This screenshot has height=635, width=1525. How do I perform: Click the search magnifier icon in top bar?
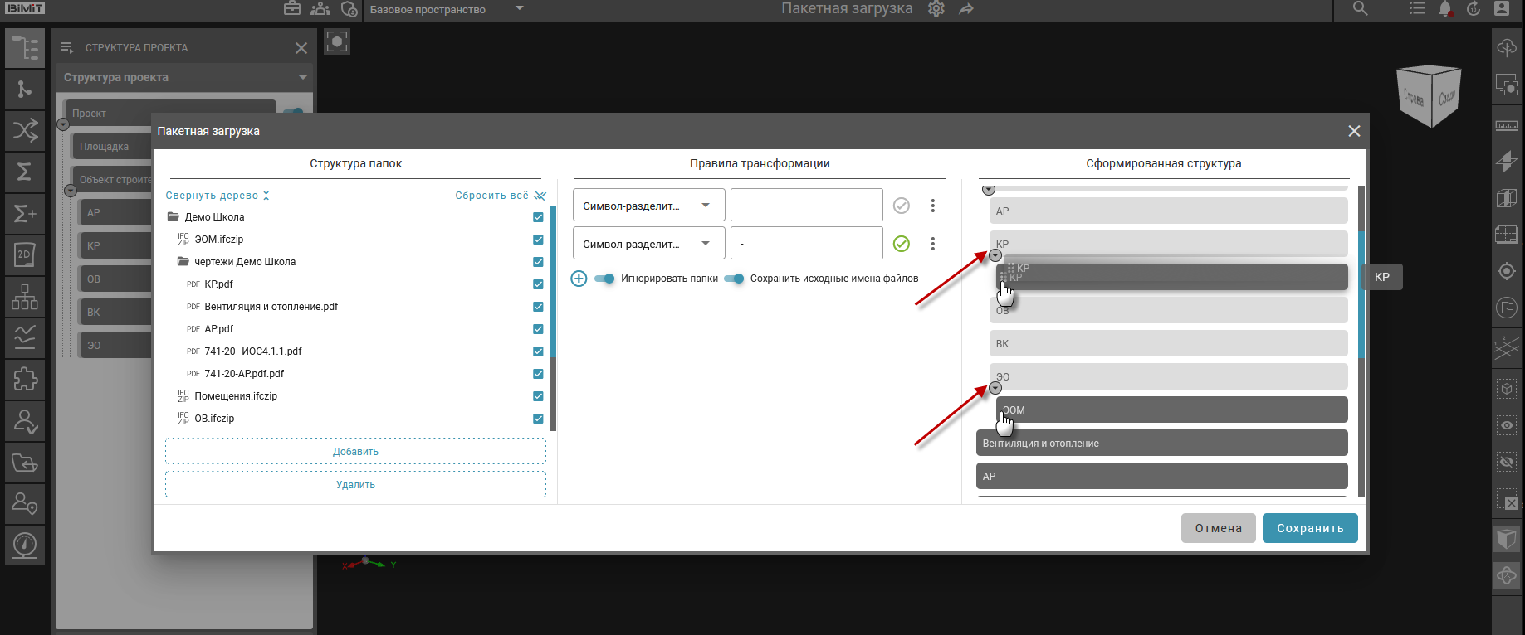tap(1360, 9)
